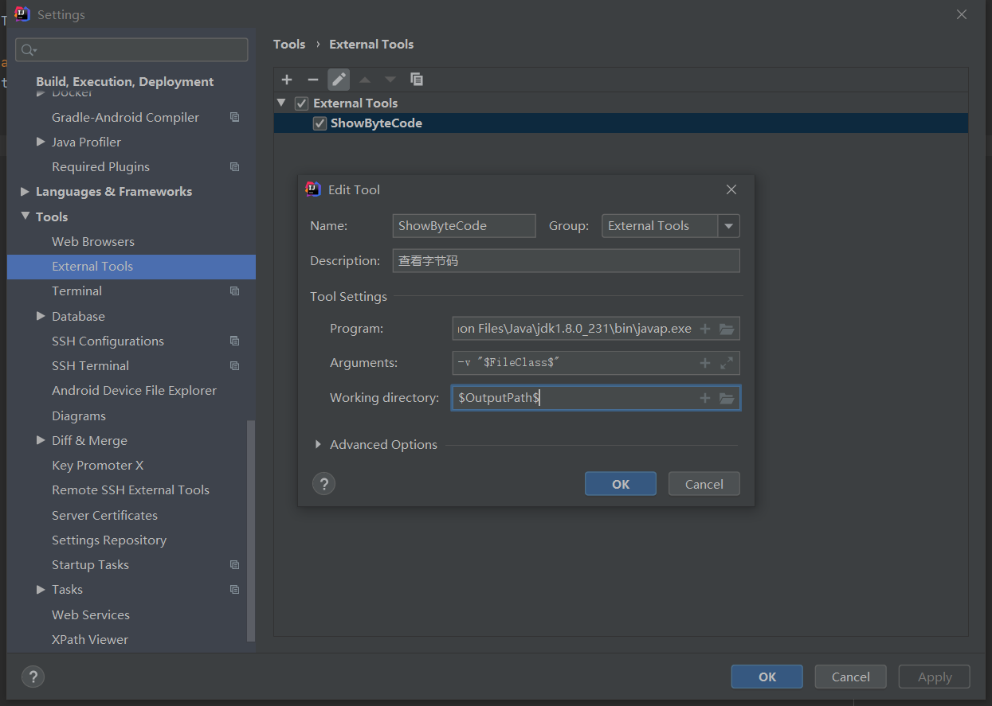Expand the Java Profiler node

(41, 142)
